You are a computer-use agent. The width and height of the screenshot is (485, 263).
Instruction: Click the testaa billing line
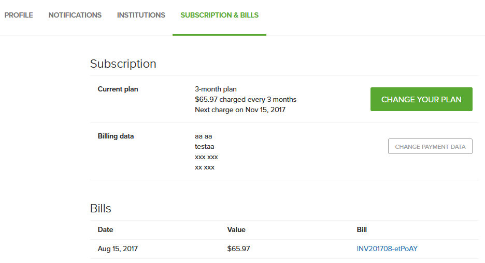click(205, 146)
